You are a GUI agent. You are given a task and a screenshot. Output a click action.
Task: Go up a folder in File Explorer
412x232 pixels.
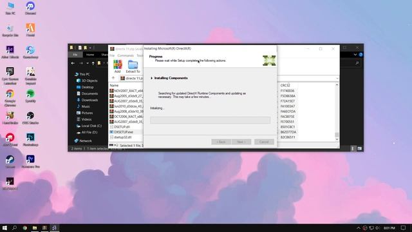93,63
